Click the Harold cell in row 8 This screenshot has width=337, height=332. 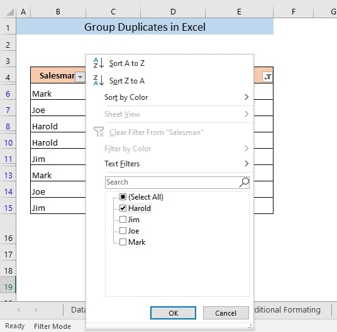click(x=58, y=124)
